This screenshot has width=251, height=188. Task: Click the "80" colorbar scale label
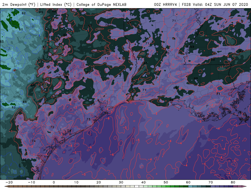[233, 182]
